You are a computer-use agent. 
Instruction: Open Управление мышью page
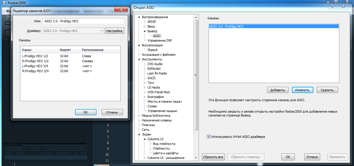[162, 111]
